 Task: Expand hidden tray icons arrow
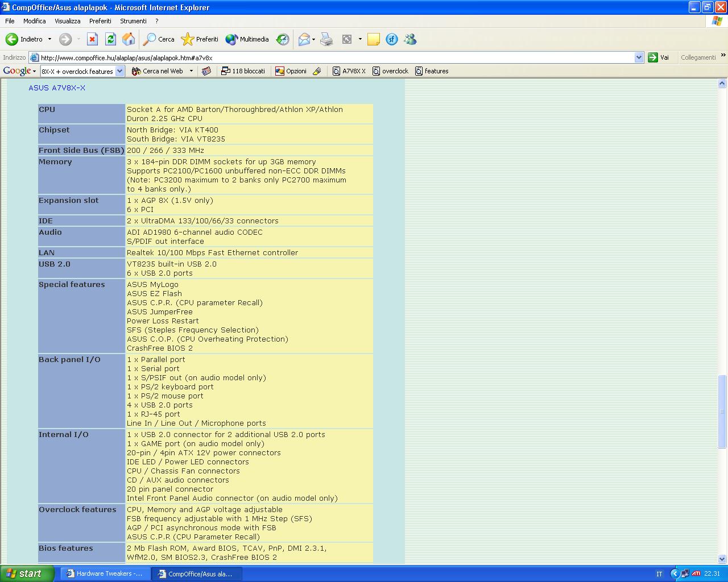pyautogui.click(x=675, y=574)
